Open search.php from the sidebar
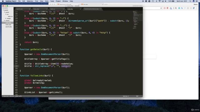This screenshot has width=200, height=112. coord(8,27)
